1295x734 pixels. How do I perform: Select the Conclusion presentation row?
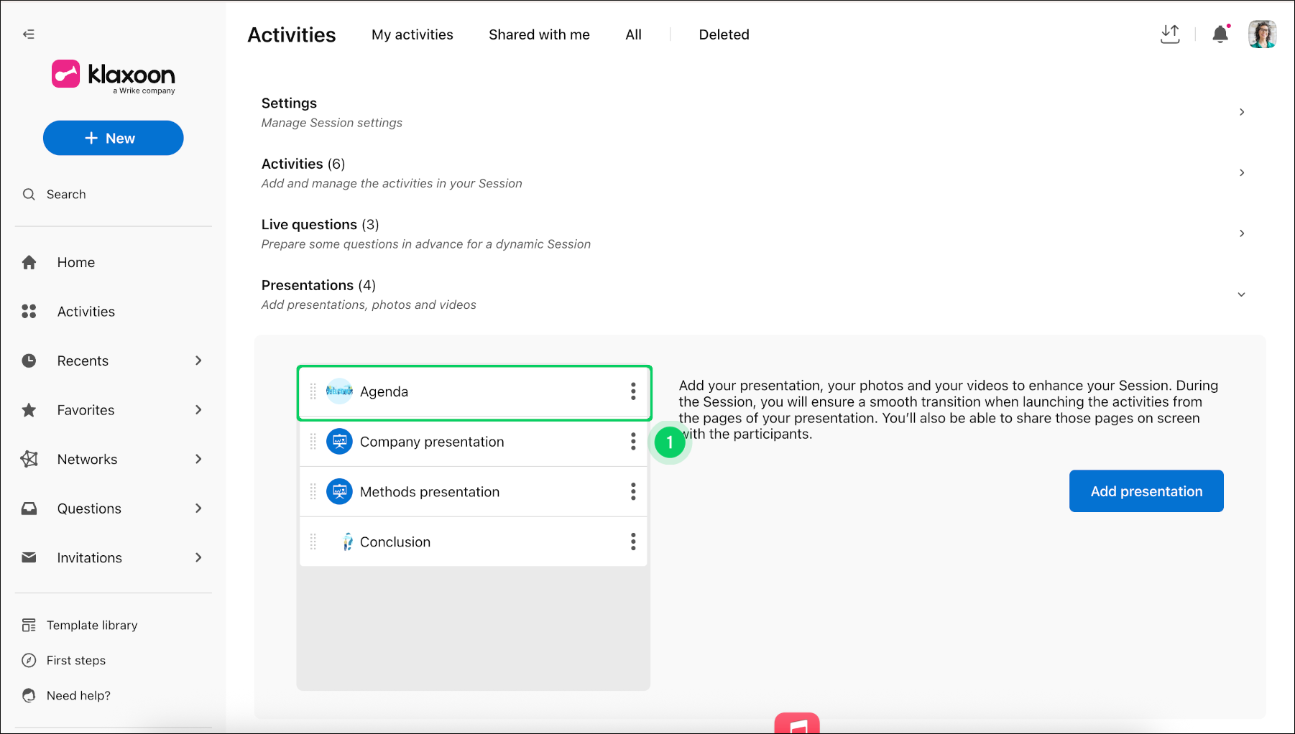point(474,542)
